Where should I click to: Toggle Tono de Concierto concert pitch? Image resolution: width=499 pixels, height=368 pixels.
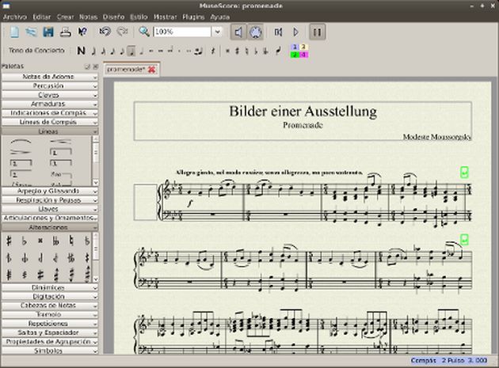[x=36, y=51]
